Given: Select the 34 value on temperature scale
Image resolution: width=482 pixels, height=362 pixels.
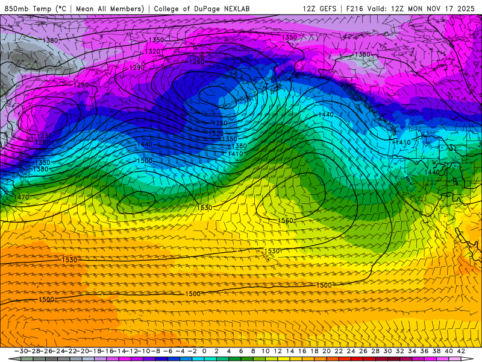Looking at the screenshot, I should click(412, 351).
